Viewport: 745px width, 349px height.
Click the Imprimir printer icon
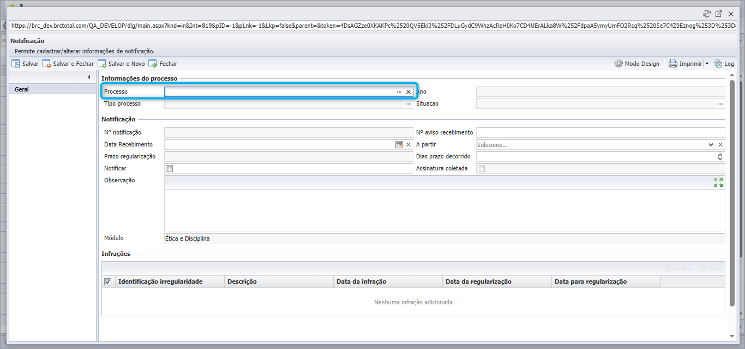(673, 64)
